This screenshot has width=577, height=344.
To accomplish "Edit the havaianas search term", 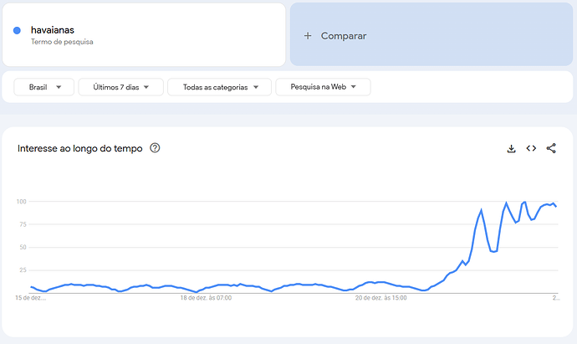I will click(52, 30).
